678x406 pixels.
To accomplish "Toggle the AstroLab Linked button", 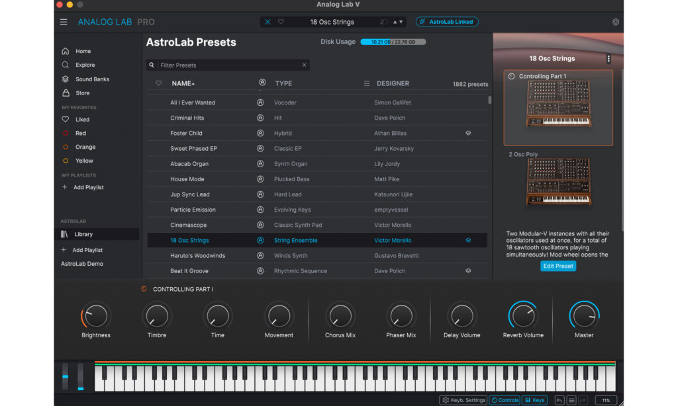I will [x=447, y=22].
